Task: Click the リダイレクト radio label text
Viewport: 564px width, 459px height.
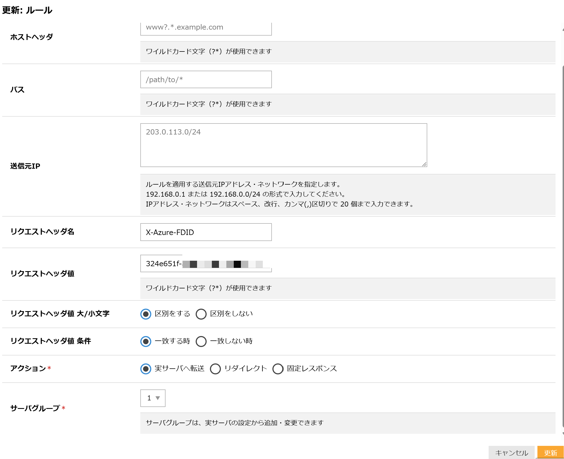Action: click(x=246, y=368)
